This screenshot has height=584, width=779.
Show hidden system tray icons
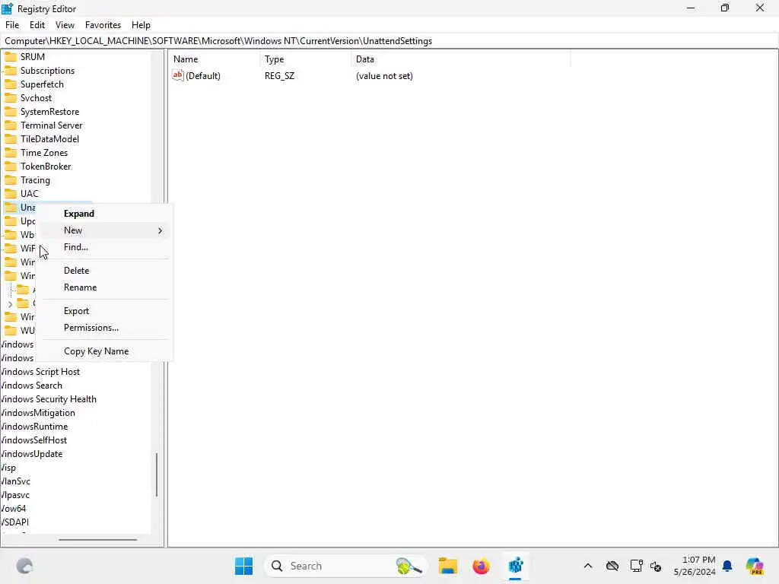pyautogui.click(x=588, y=566)
